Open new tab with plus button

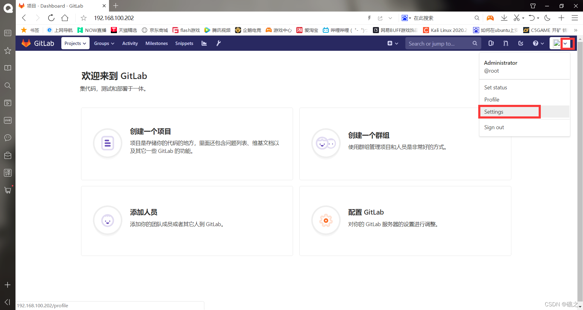(116, 6)
